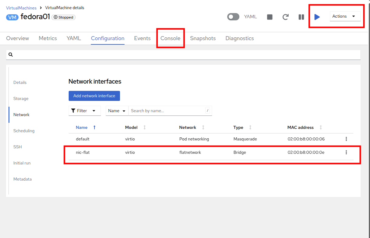
Task: Open the Name search-type dropdown
Action: 117,111
